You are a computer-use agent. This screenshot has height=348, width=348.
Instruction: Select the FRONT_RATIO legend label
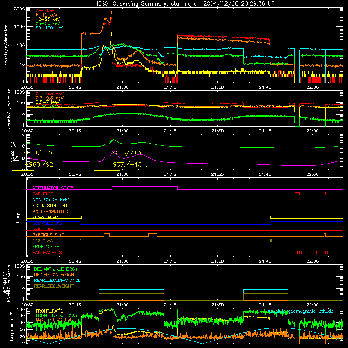tap(50, 311)
